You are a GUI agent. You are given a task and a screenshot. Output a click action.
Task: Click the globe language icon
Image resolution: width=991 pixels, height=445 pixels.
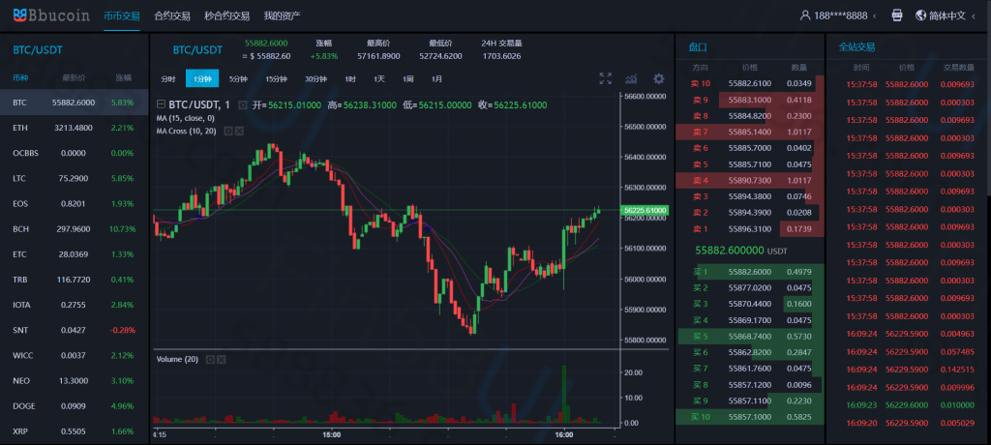(x=919, y=15)
